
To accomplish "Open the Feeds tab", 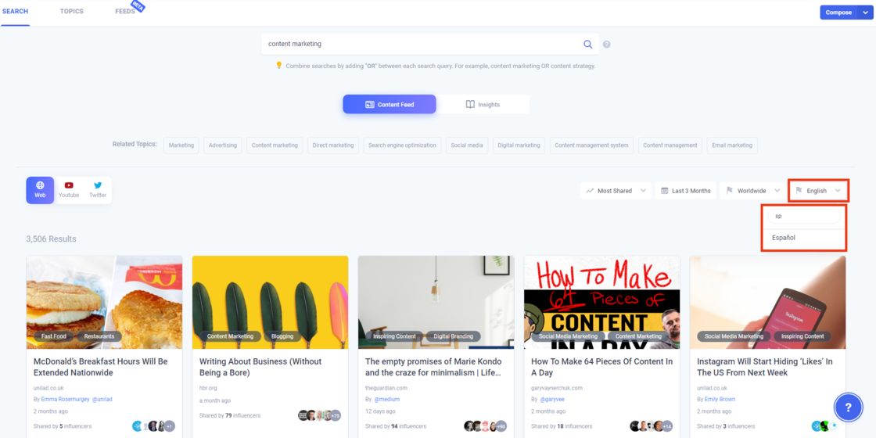I will click(125, 12).
